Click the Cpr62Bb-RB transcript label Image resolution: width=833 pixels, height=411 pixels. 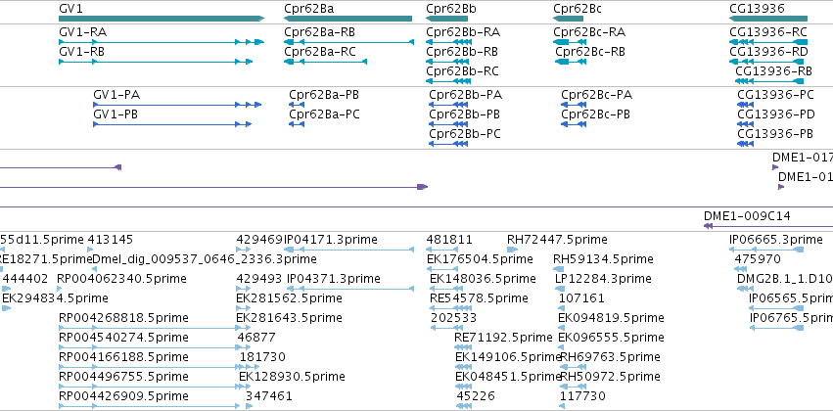coord(462,52)
